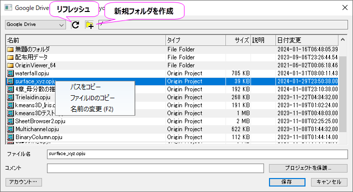Click the プロジェクトを保護 button
This screenshot has height=192, width=353.
coord(308,168)
